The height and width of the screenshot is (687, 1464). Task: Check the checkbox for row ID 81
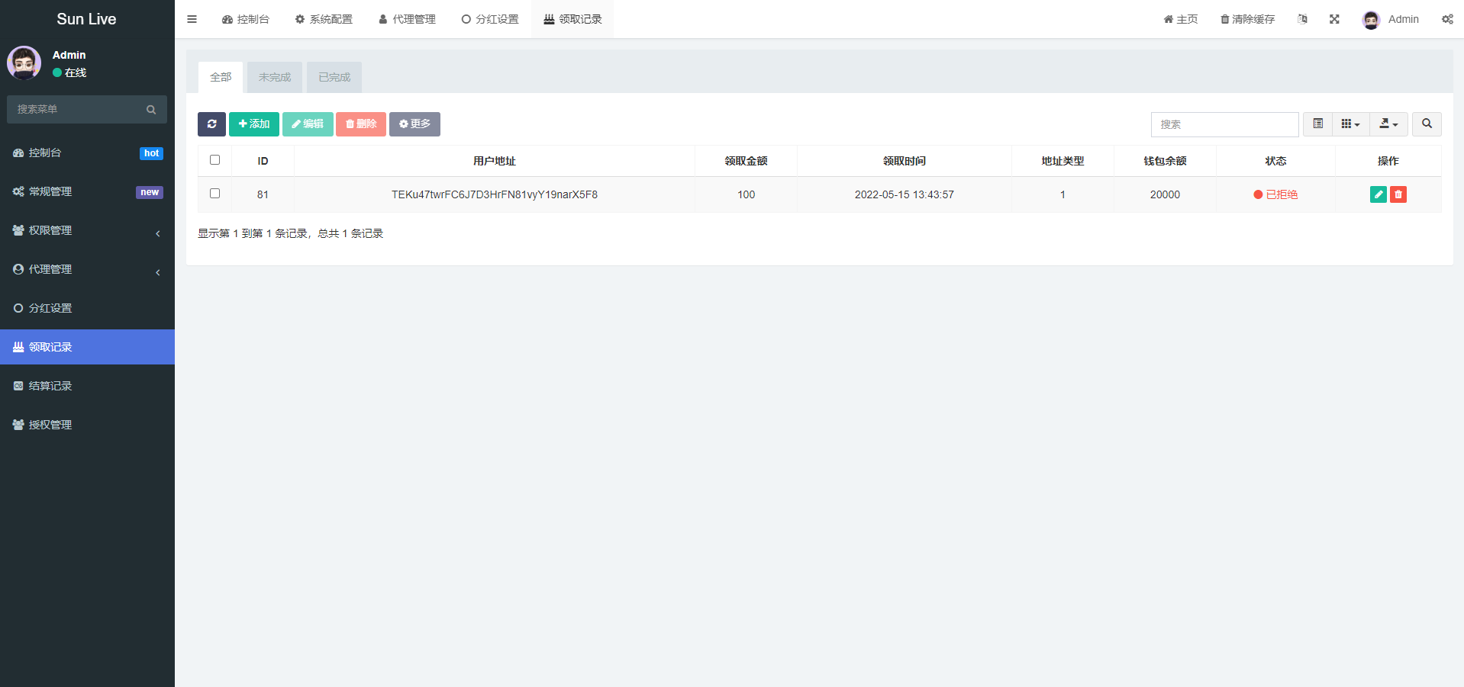[x=214, y=194]
